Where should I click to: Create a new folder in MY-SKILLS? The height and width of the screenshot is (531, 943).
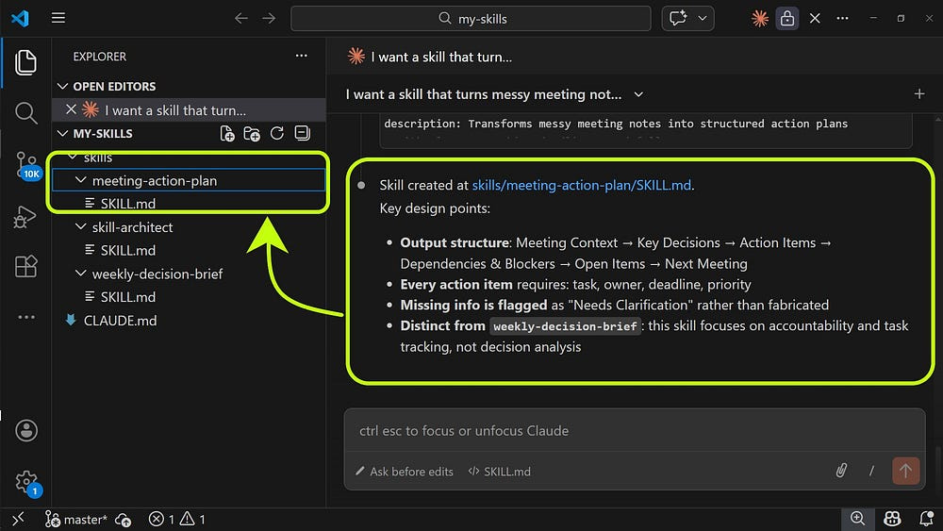coord(252,134)
